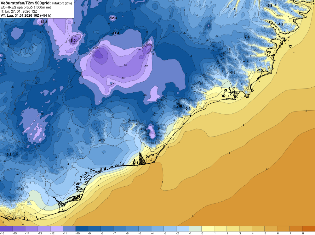The image size is (315, 235).
Task: Pick the darkest orange legend swatch after 8
Action: [309, 228]
